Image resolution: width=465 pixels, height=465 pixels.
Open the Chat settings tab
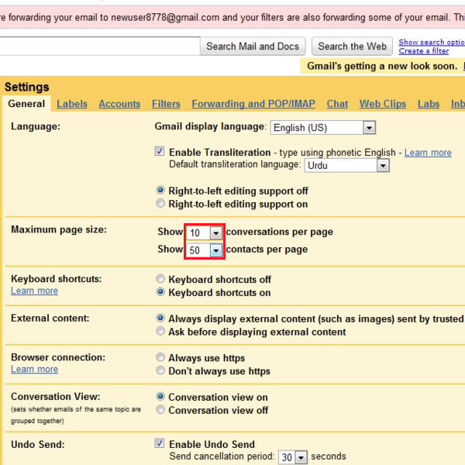[337, 104]
